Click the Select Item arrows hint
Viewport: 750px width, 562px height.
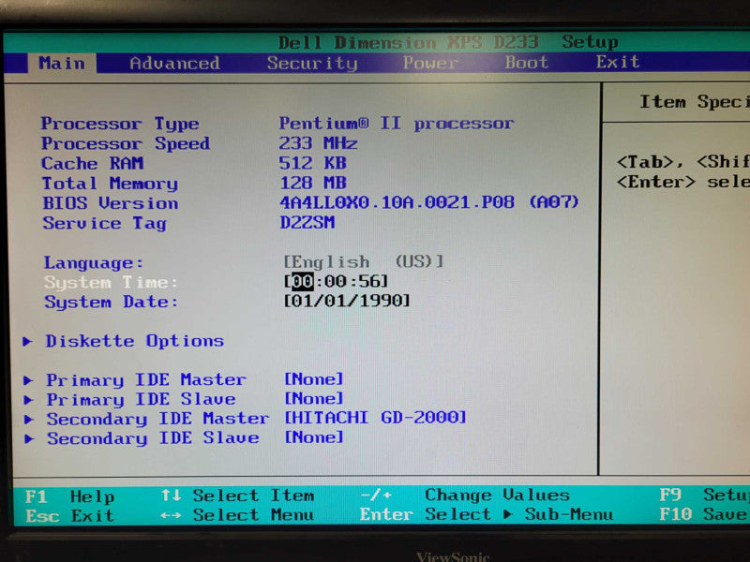tap(238, 495)
